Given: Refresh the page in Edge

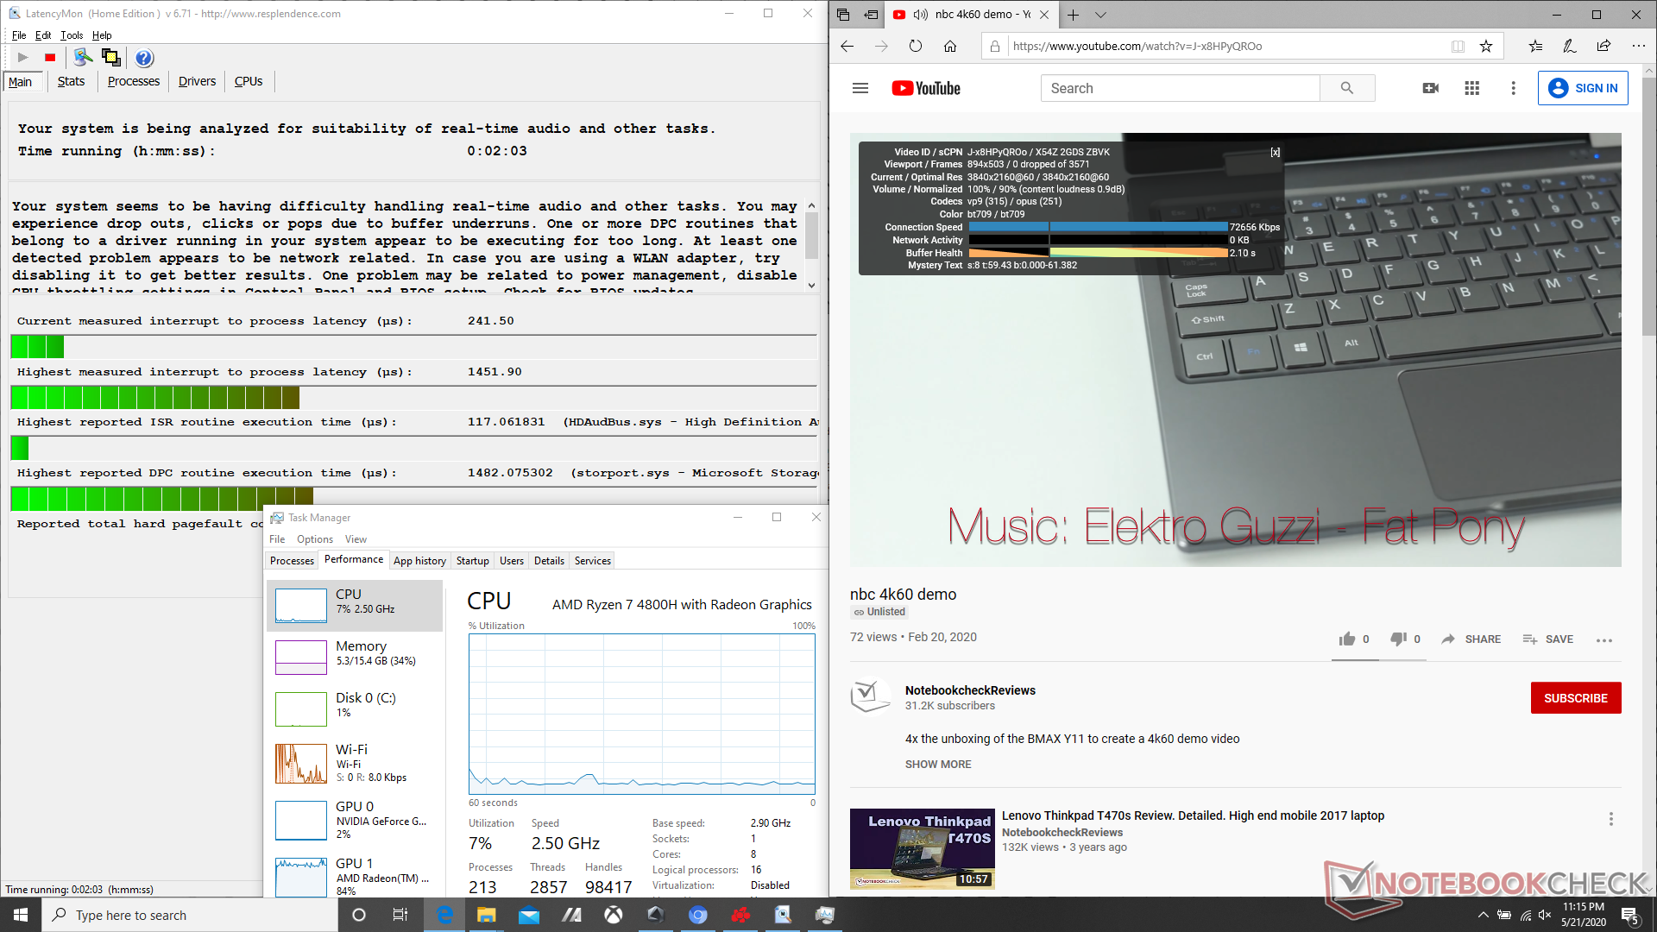Looking at the screenshot, I should point(916,47).
